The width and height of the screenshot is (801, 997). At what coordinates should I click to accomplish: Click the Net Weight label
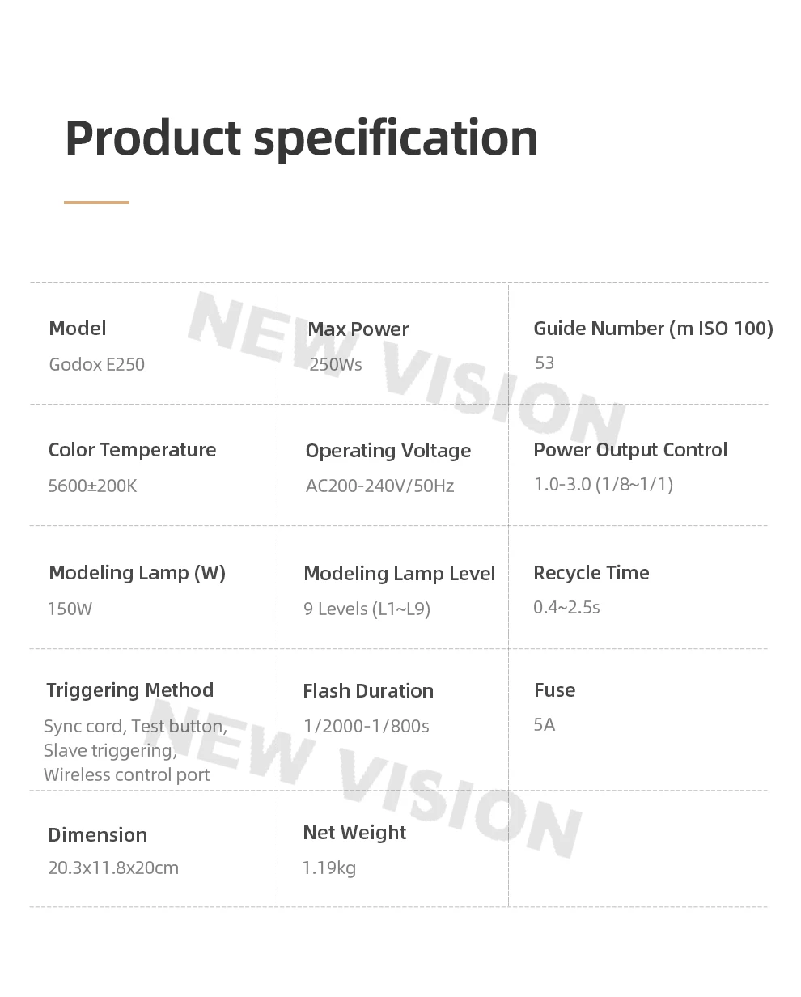(354, 833)
